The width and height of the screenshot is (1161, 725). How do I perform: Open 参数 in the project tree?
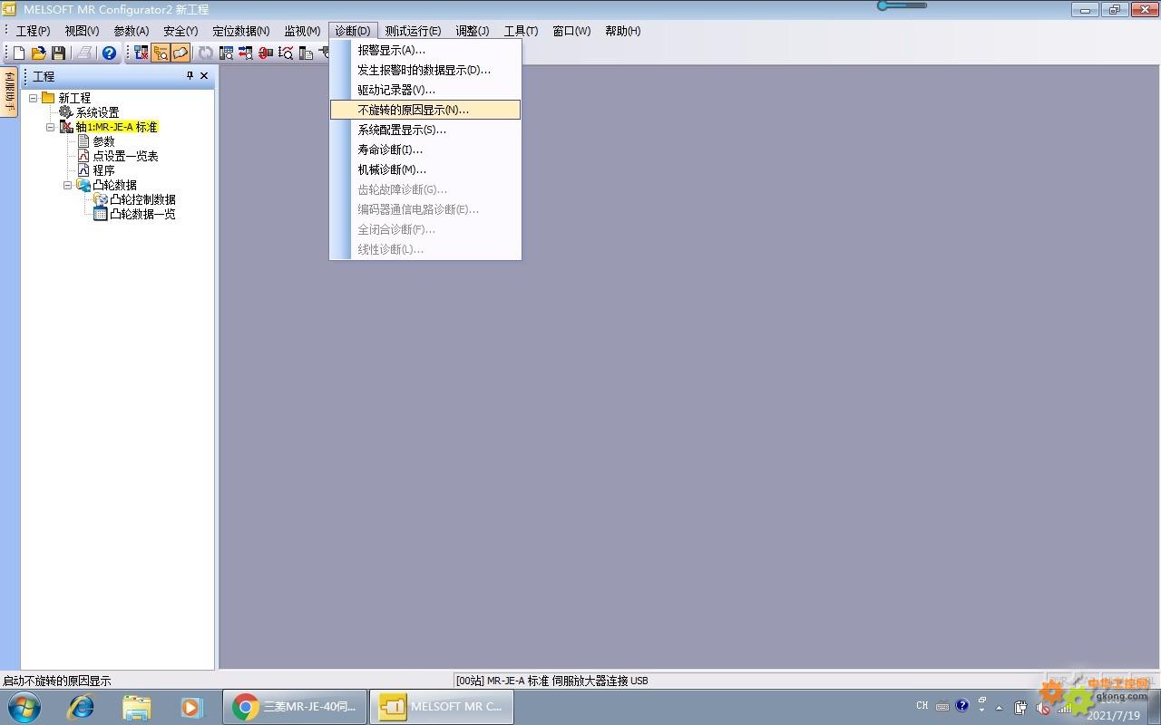coord(103,141)
